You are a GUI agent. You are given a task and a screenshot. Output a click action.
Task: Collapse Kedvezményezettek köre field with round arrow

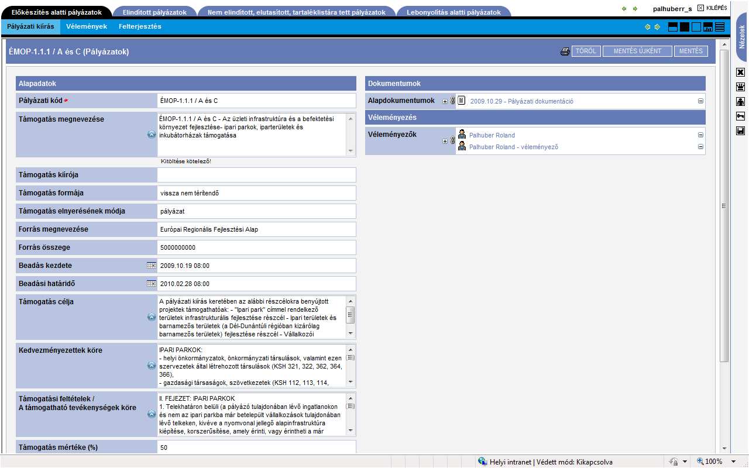pyautogui.click(x=152, y=366)
